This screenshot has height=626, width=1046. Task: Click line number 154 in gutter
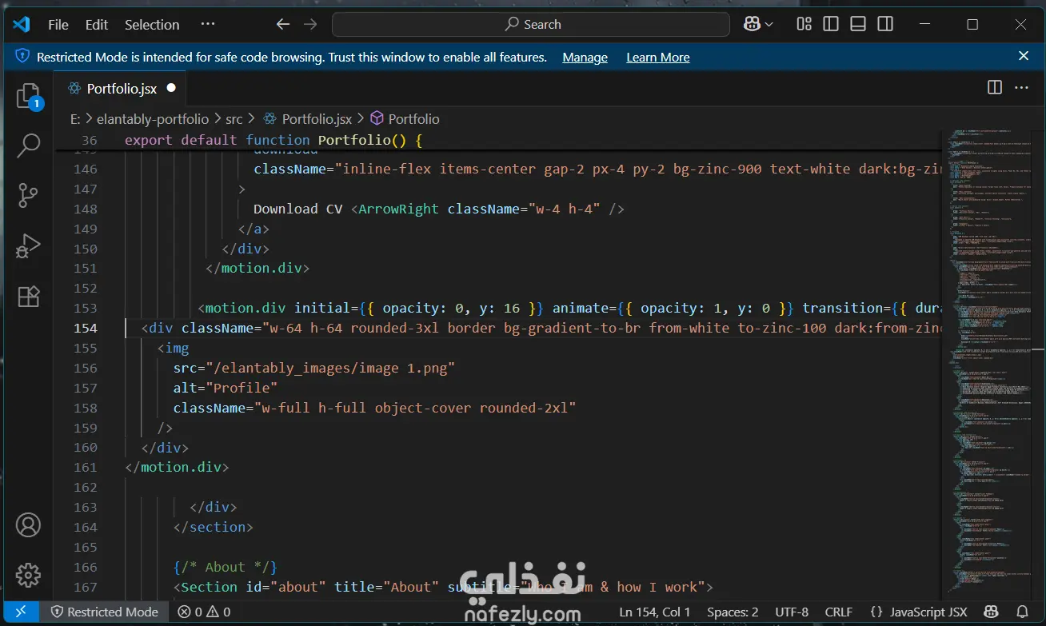tap(85, 328)
